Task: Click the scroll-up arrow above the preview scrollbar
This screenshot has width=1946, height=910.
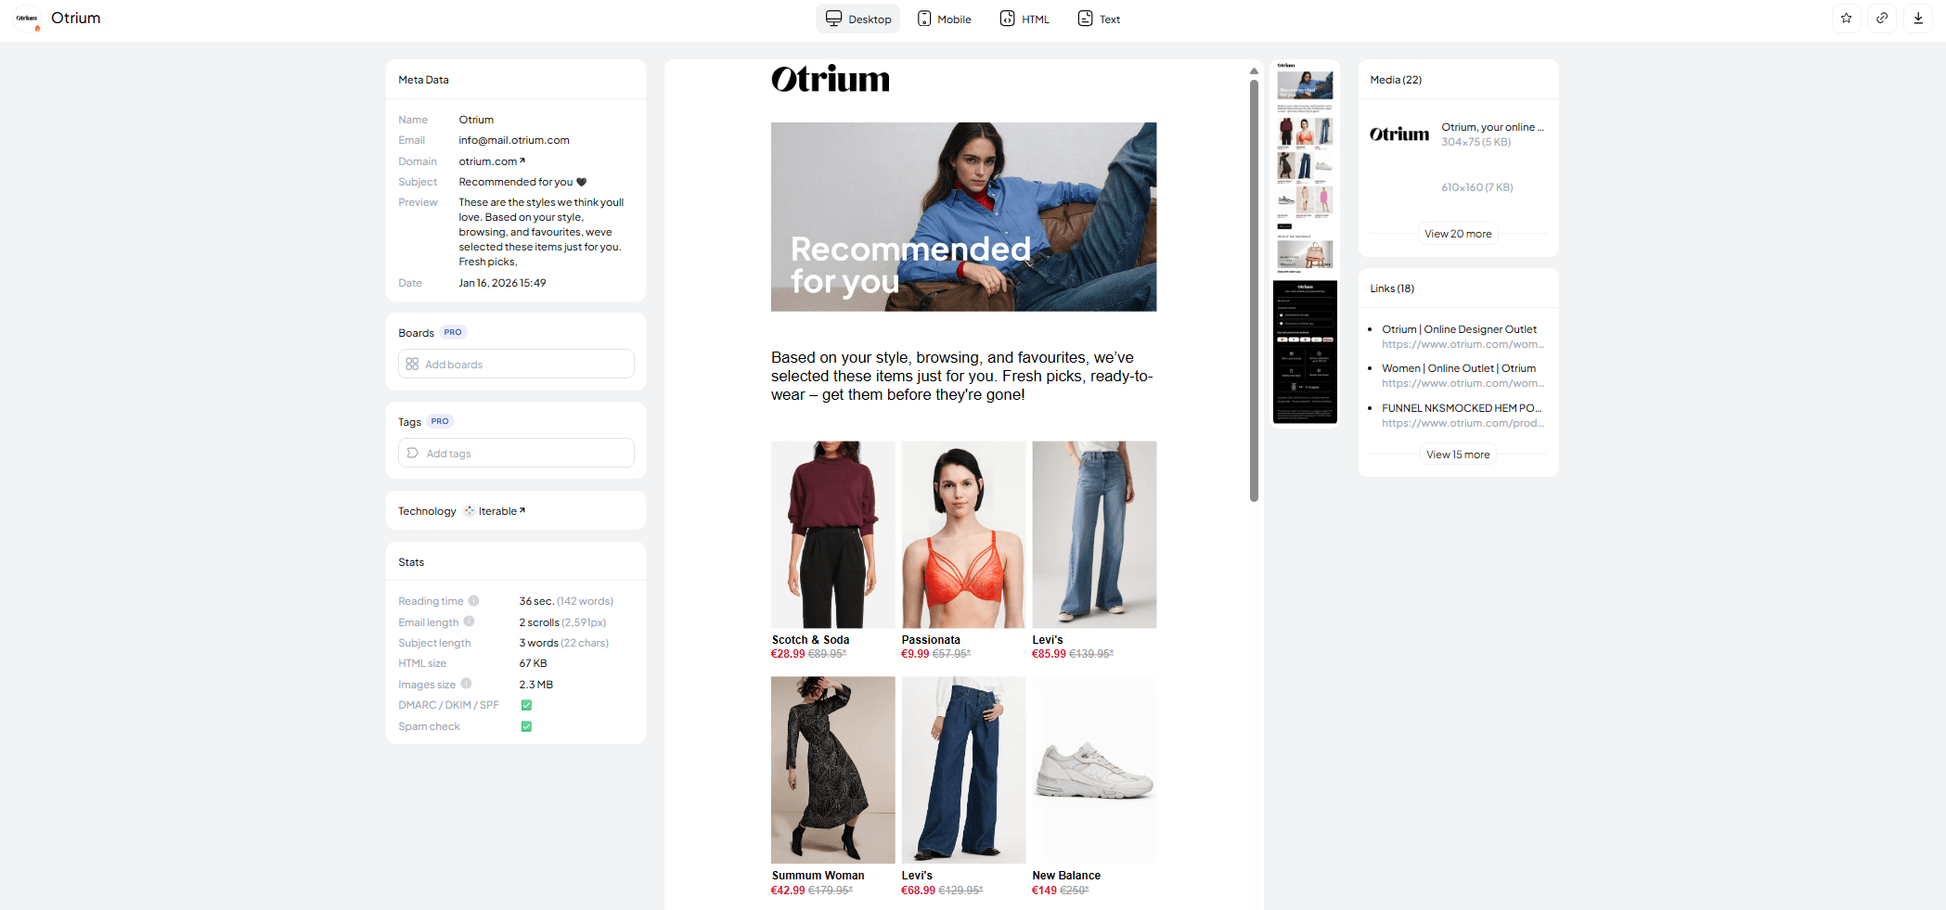Action: (1254, 70)
